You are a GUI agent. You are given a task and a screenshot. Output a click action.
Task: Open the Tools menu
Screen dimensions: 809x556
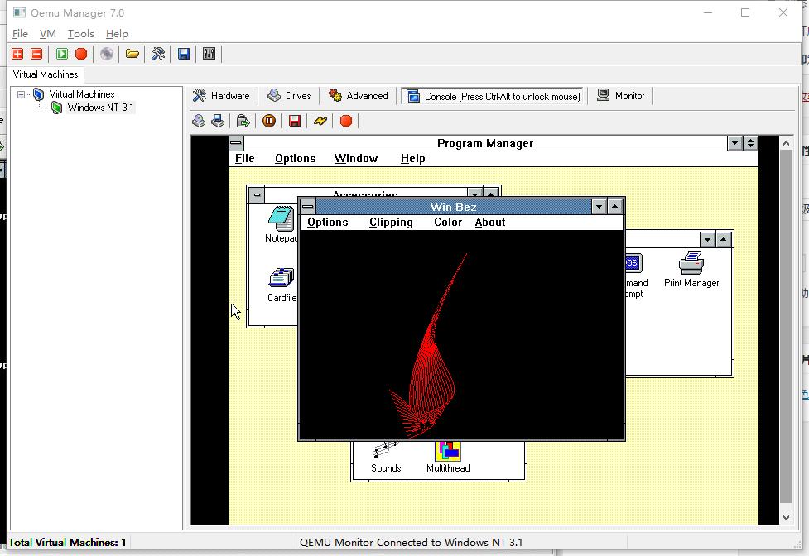(81, 33)
